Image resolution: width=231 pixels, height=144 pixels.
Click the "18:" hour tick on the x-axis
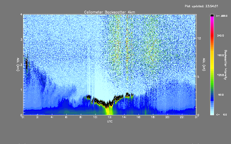coord(153,117)
